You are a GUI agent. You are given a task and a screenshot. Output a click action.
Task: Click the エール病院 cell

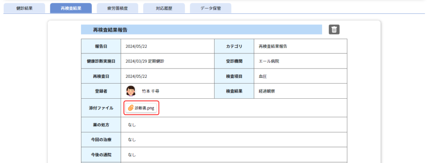point(300,61)
